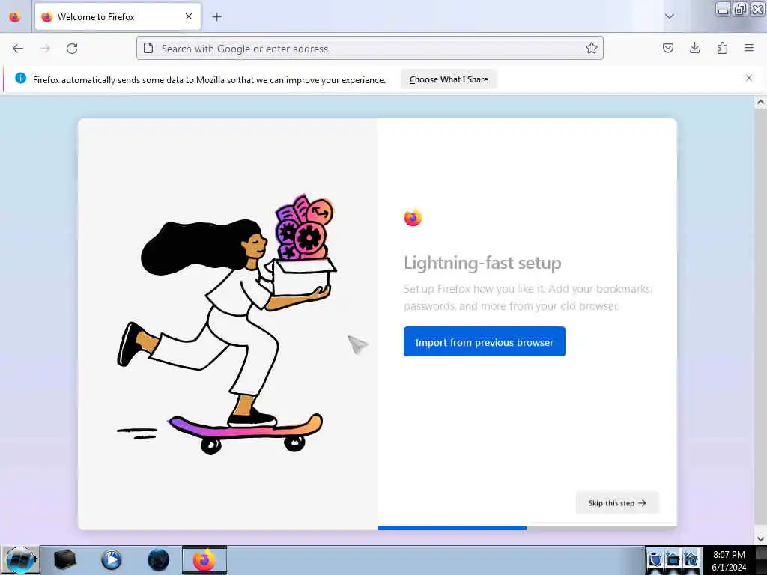
Task: Click the page scrollbar down arrow
Action: pyautogui.click(x=760, y=538)
